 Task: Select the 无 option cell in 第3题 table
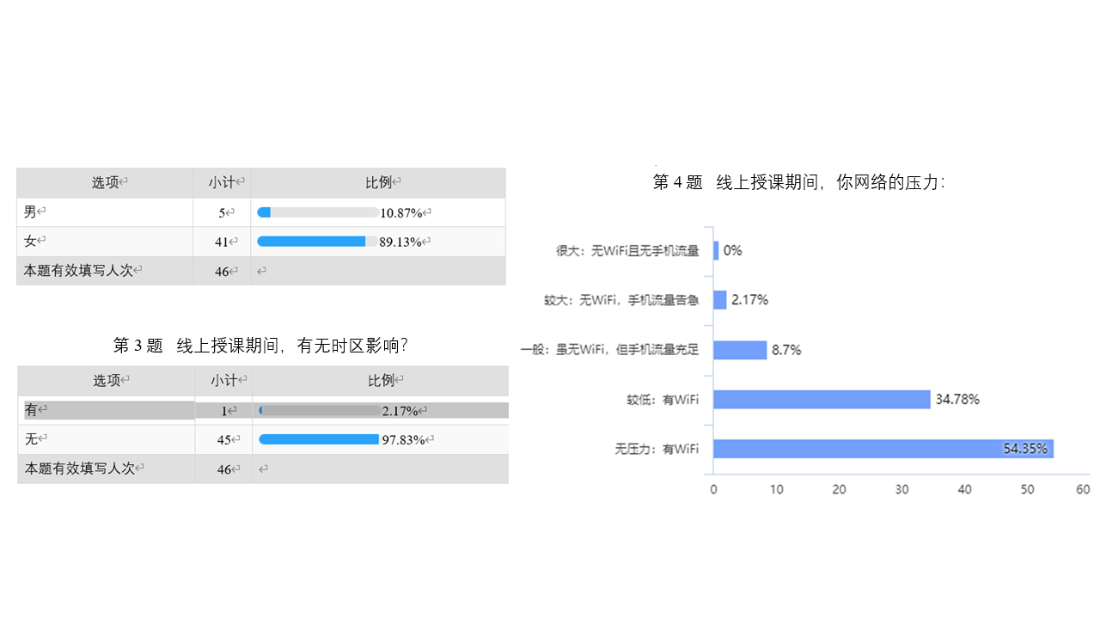click(x=107, y=439)
